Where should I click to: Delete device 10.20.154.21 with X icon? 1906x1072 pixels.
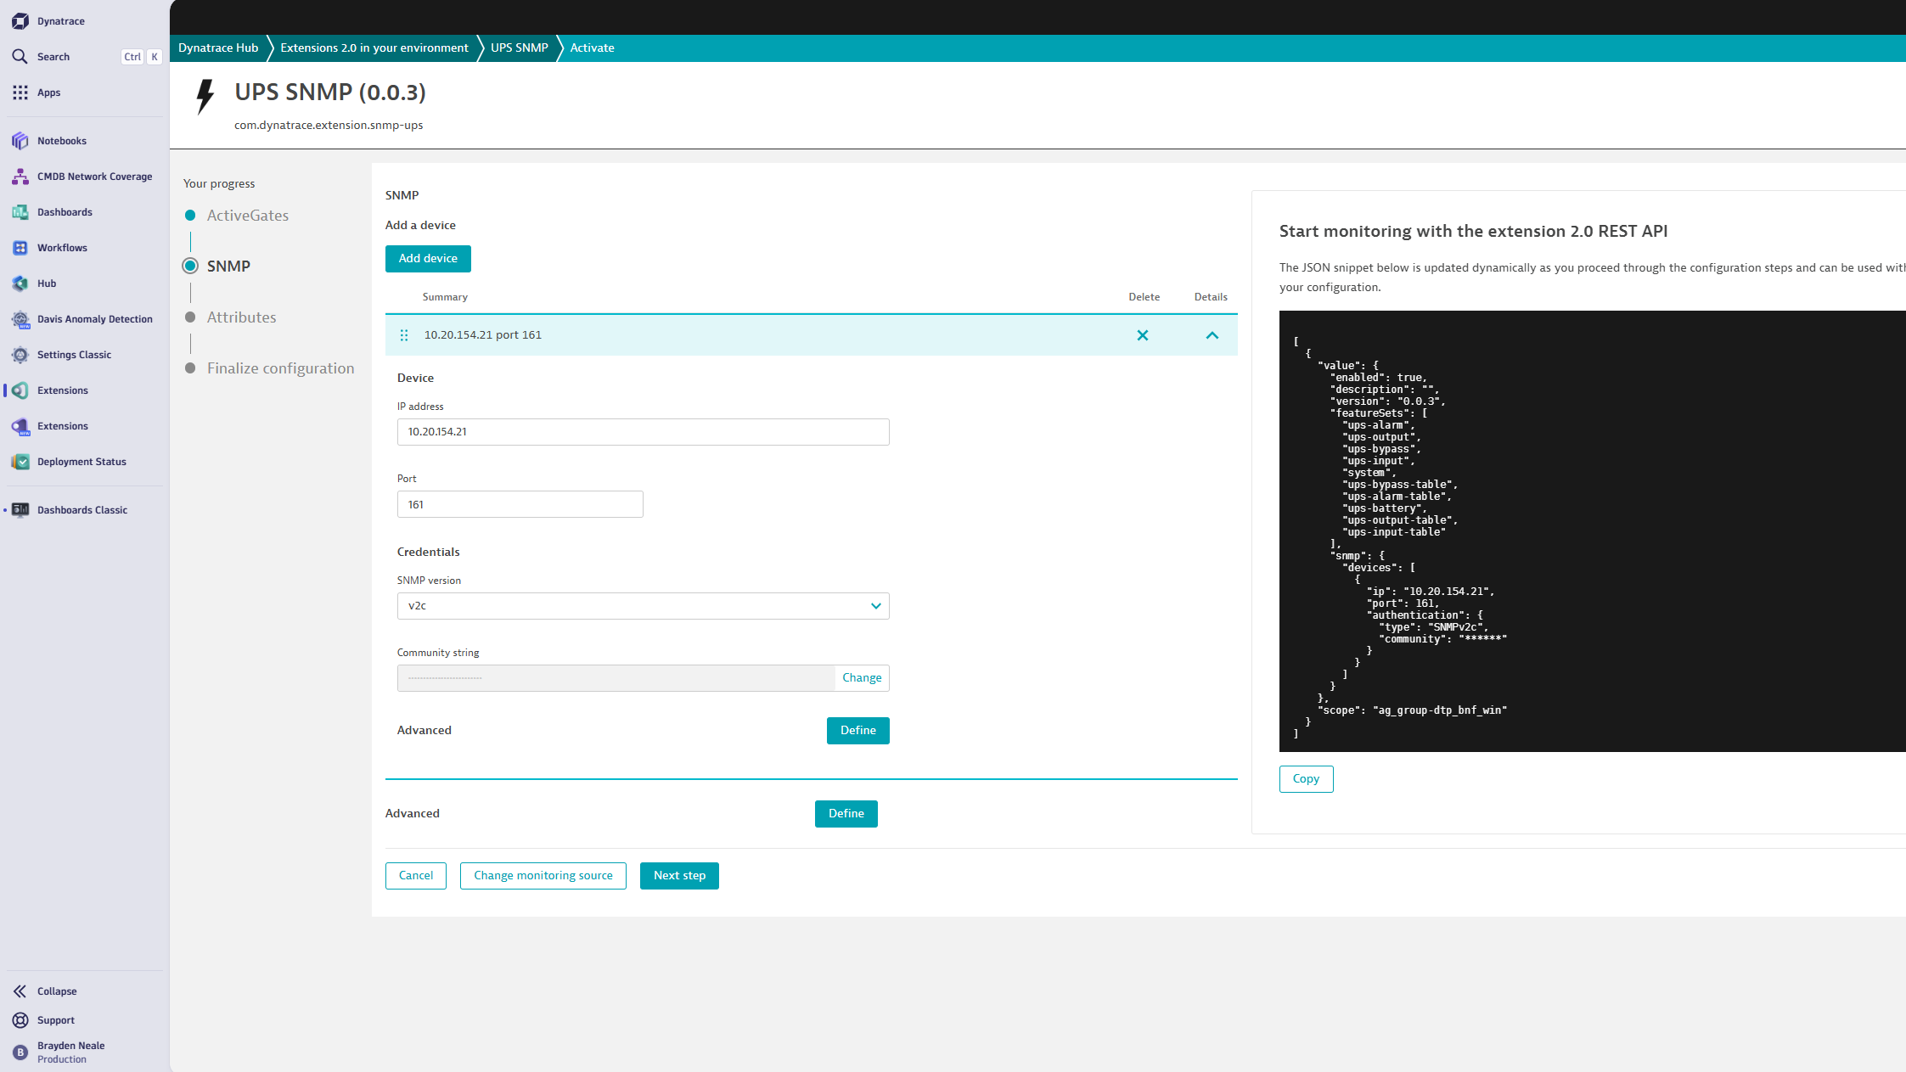[x=1143, y=335]
